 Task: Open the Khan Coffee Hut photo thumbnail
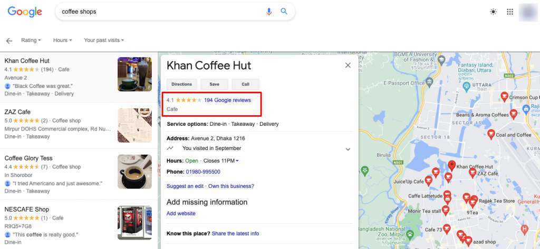pos(134,74)
